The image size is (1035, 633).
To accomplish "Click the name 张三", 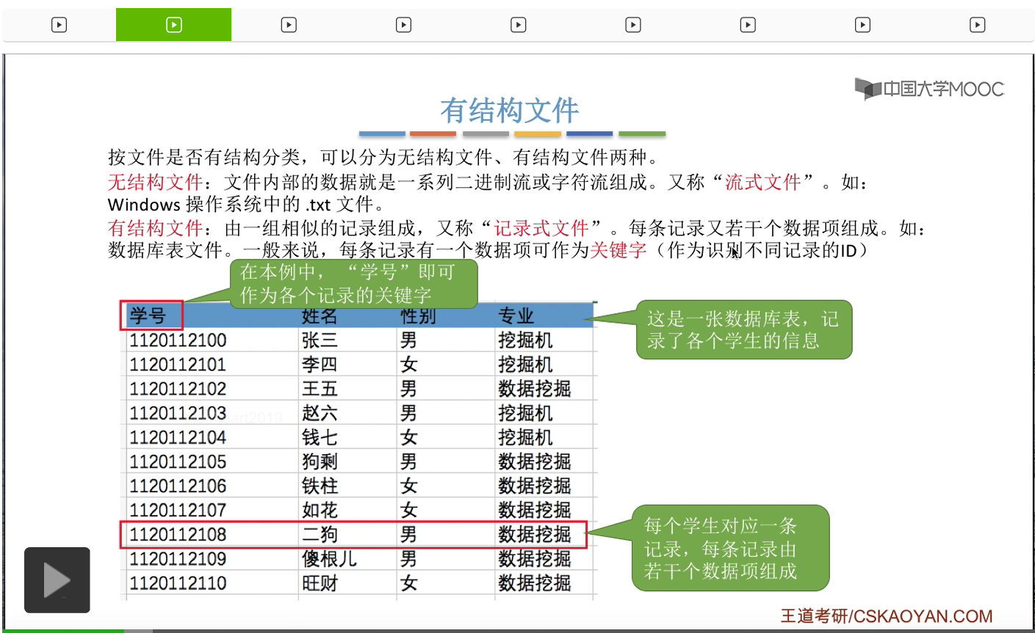I will pyautogui.click(x=320, y=340).
